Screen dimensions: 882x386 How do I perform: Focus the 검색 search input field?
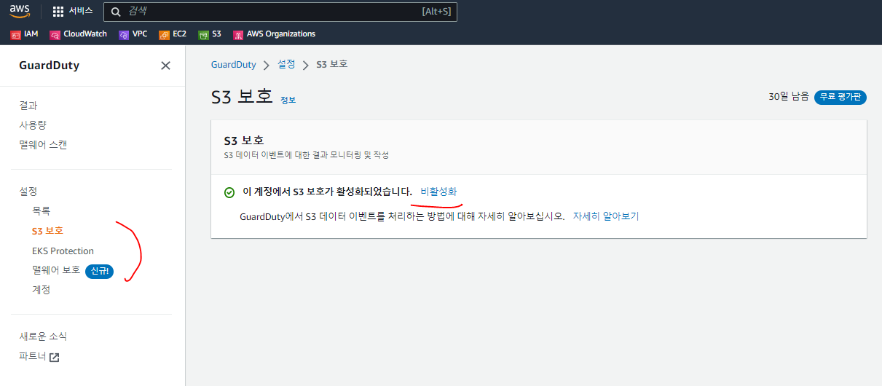tap(280, 12)
